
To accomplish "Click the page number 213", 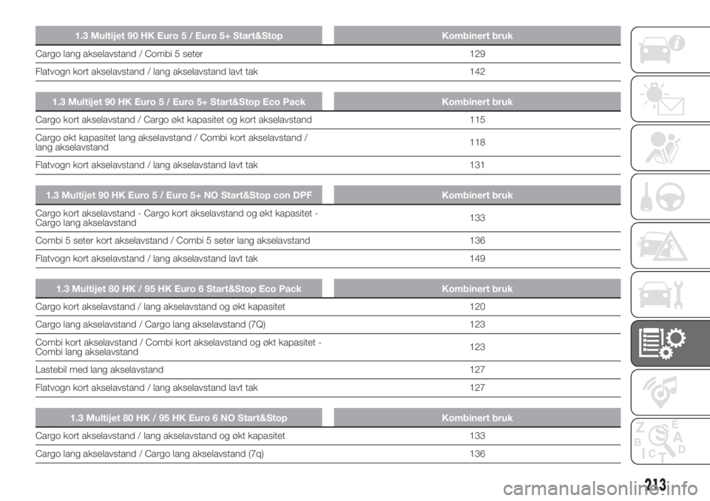I will (x=655, y=485).
